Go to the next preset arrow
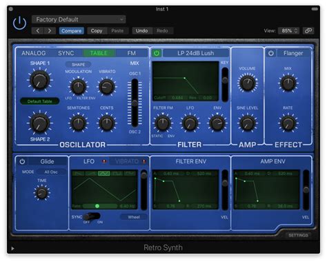Screen dimensions: 327x262 tap(50, 30)
